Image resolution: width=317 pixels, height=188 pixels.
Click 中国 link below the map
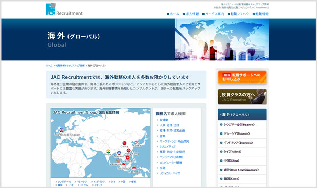tap(123, 182)
